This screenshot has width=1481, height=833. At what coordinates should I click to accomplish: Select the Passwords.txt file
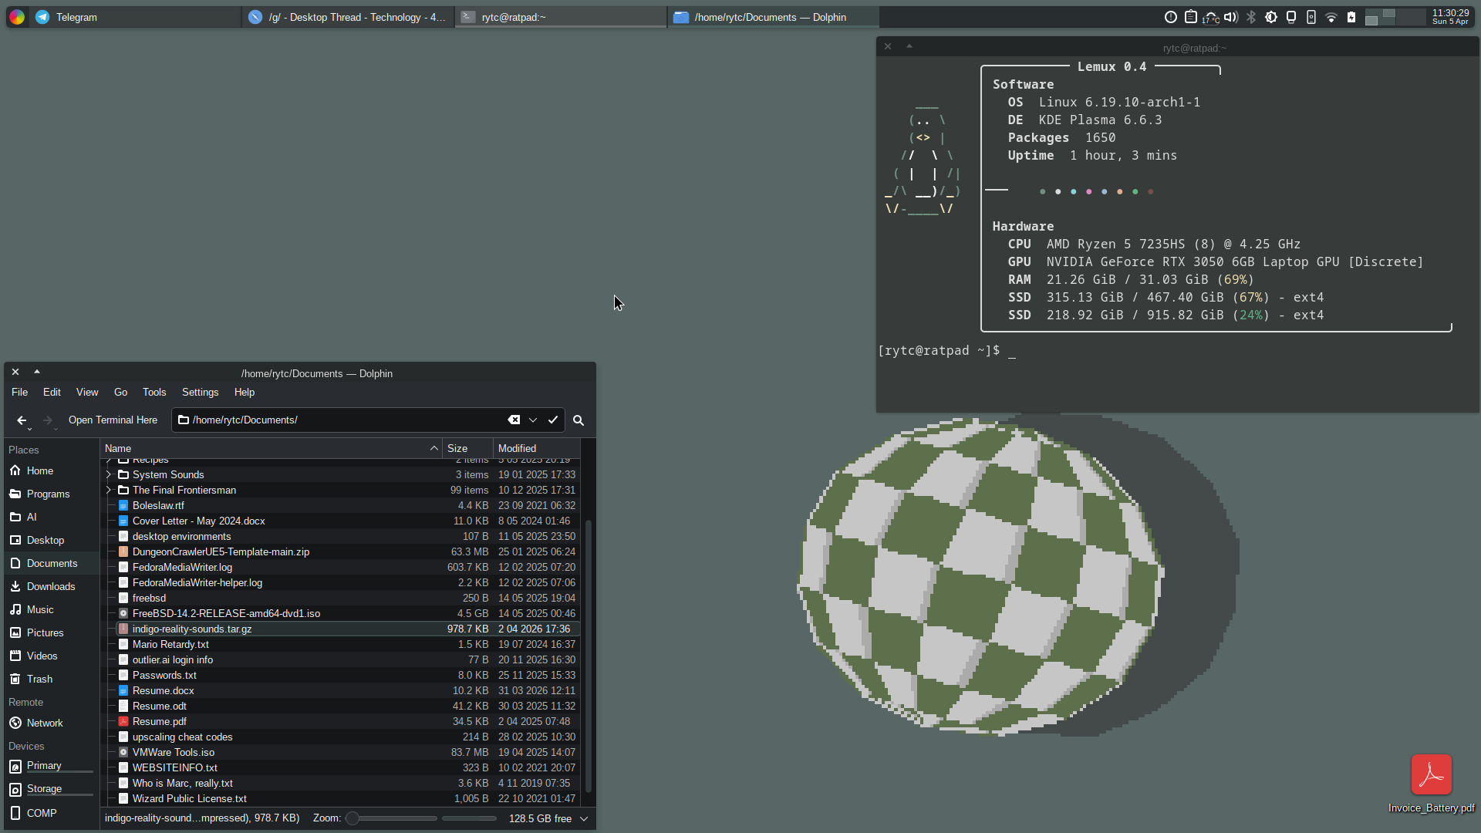[164, 676]
